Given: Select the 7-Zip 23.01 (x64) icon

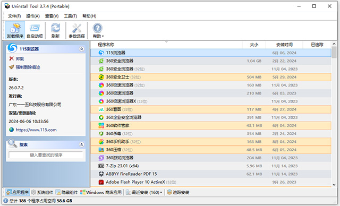Looking at the screenshot, I should pos(101,166).
